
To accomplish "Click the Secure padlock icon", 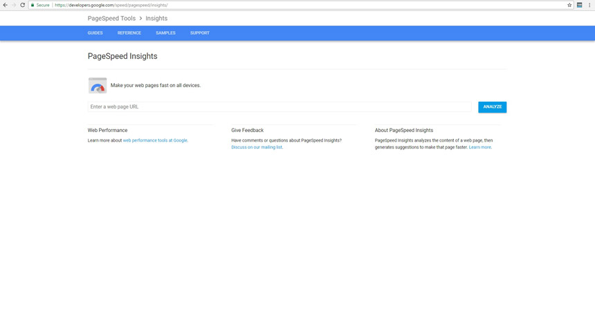I will coord(33,5).
